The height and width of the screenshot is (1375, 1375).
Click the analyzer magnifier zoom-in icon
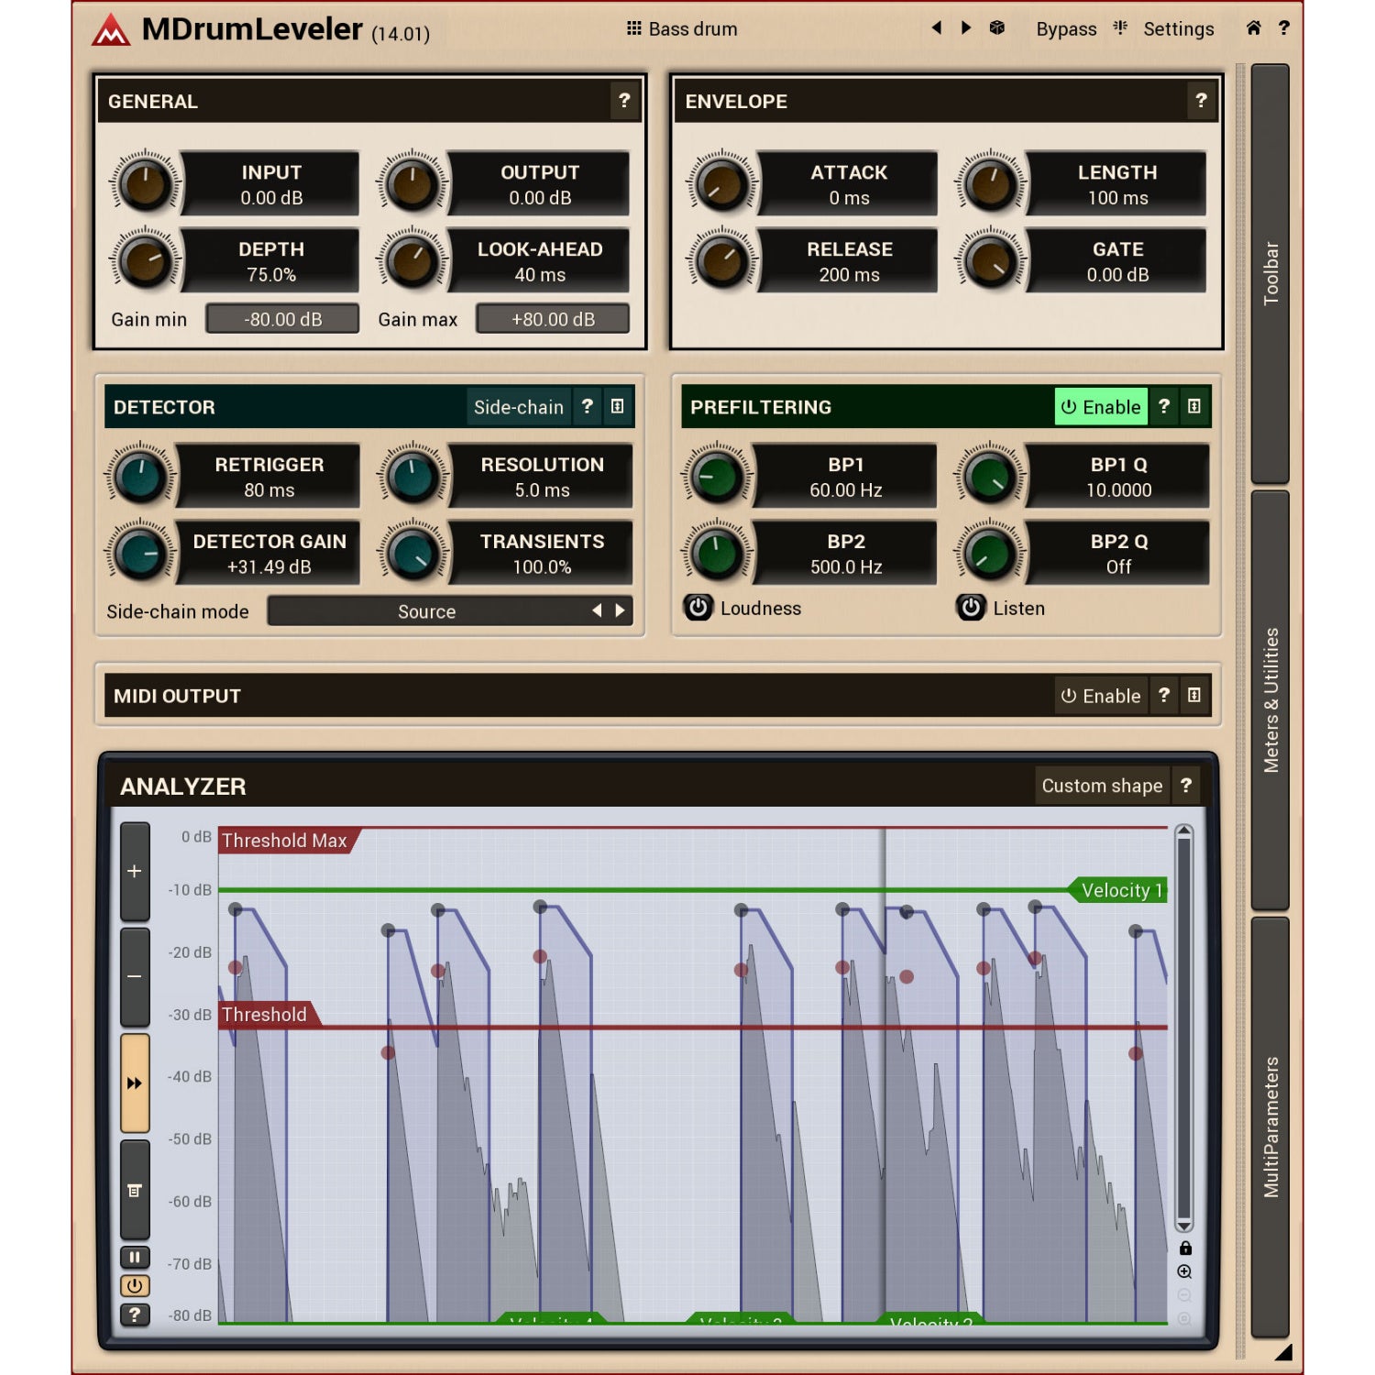1184,1271
